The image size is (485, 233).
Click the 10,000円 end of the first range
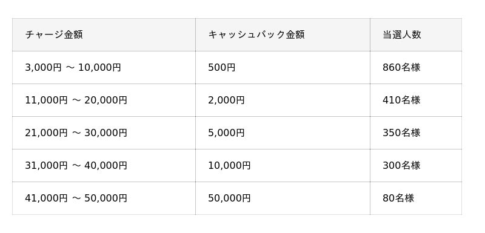point(99,68)
